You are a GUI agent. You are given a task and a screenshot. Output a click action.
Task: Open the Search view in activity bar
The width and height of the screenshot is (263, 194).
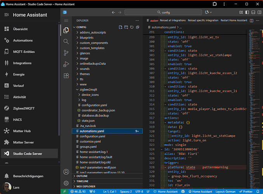point(66,41)
